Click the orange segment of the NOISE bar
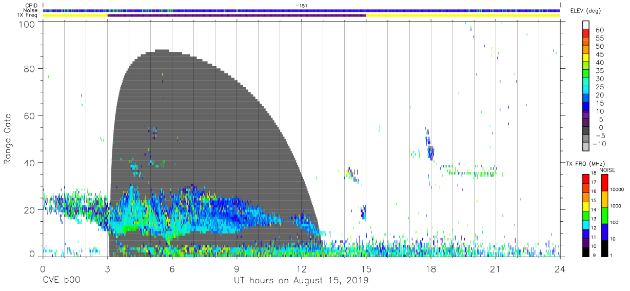 coord(605,199)
